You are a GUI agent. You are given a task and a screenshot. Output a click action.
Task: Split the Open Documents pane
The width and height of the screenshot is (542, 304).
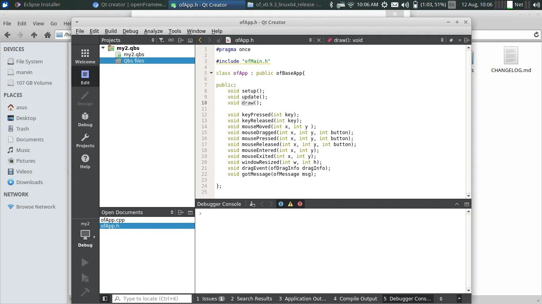point(181,212)
